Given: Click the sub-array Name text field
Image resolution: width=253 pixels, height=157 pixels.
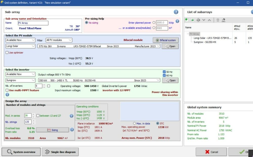Looking at the screenshot, I should tap(33, 23).
